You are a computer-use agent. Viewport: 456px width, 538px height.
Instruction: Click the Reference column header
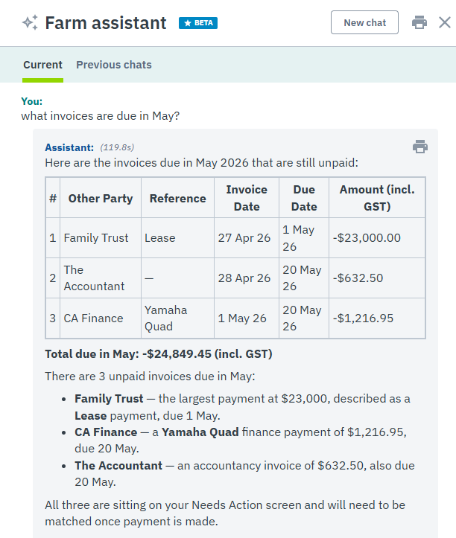(x=177, y=198)
